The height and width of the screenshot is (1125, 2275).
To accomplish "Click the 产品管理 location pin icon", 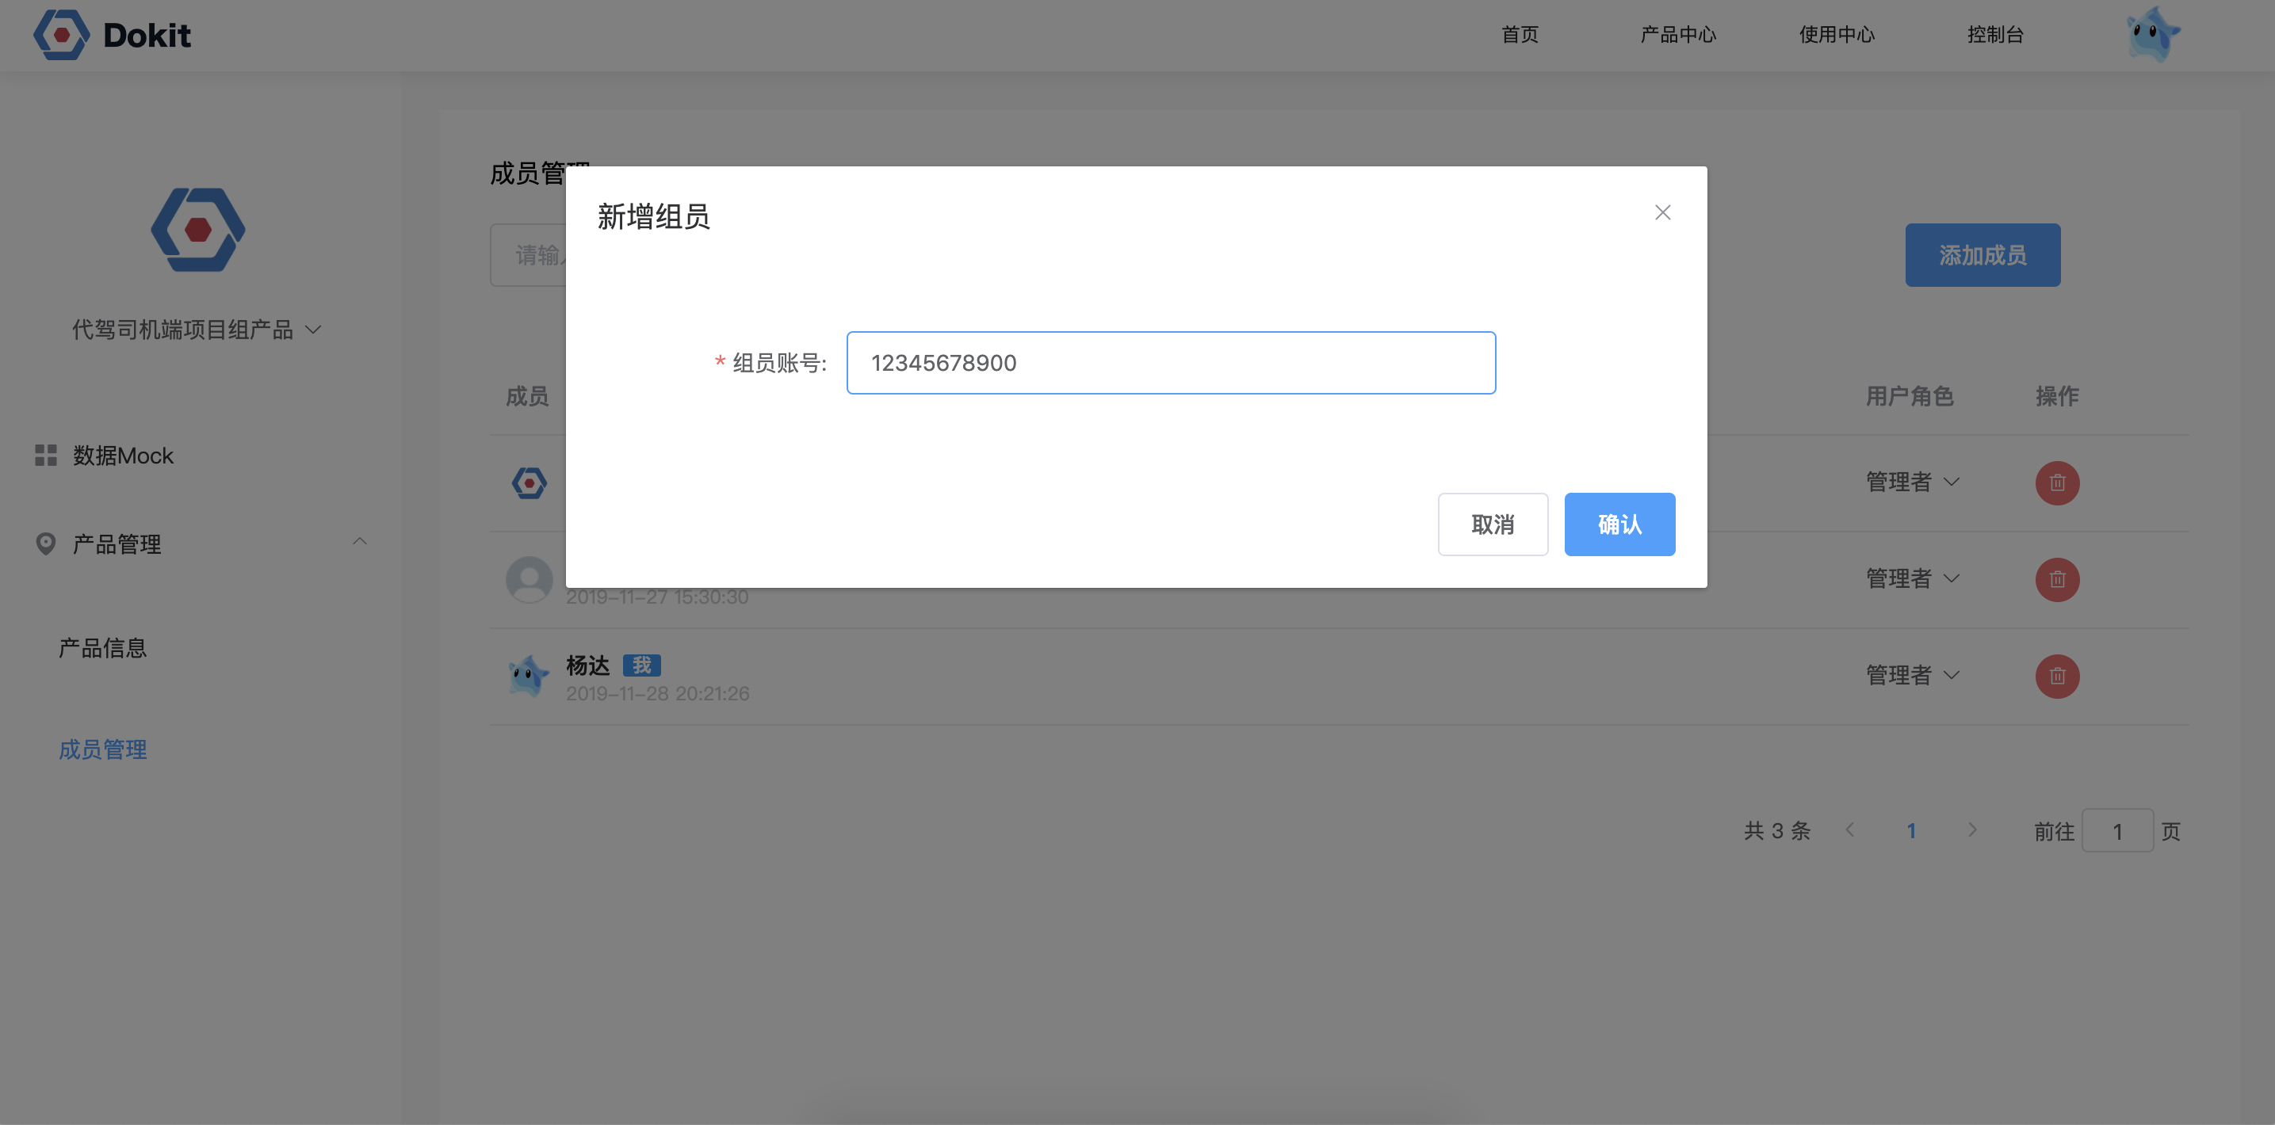I will pyautogui.click(x=45, y=543).
